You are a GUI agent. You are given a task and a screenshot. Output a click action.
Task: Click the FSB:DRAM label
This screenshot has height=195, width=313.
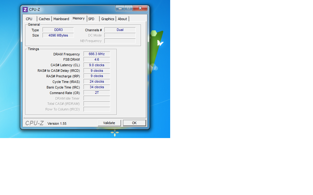(71, 59)
